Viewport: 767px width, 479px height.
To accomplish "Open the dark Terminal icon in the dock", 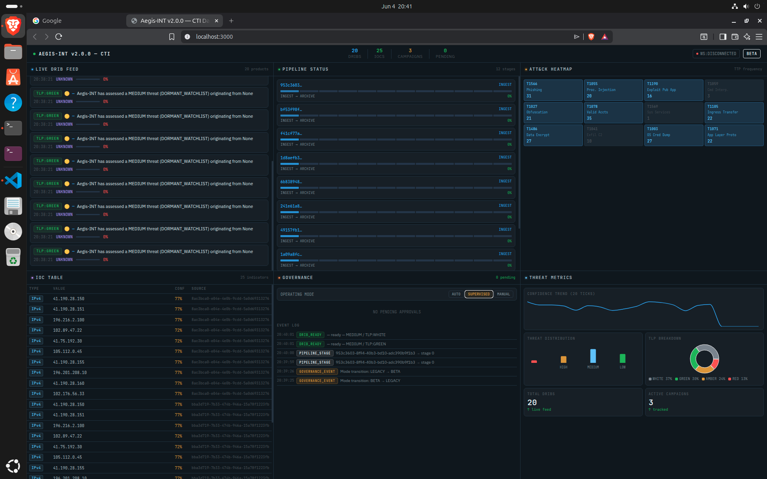I will (13, 128).
